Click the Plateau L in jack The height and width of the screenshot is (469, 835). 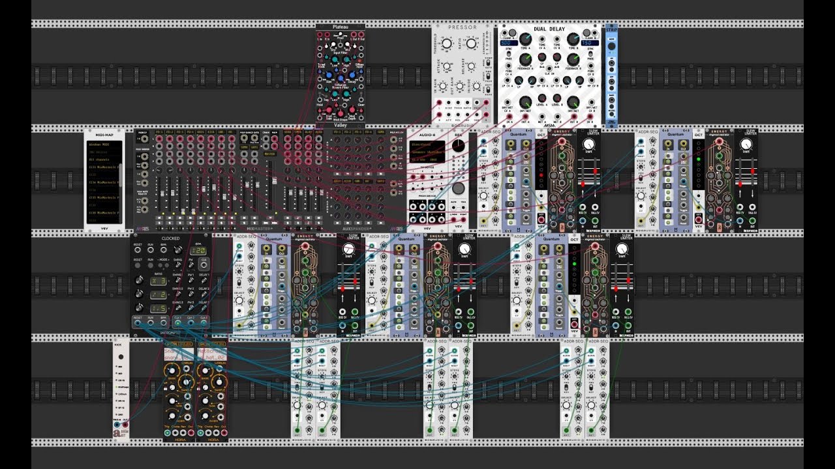click(x=320, y=34)
